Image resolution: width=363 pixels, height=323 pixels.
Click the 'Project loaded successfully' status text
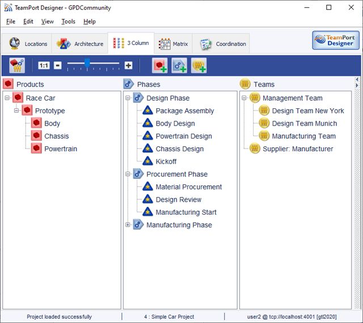(x=59, y=317)
